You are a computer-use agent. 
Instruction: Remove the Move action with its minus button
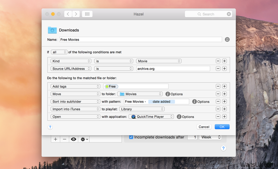click(x=218, y=94)
